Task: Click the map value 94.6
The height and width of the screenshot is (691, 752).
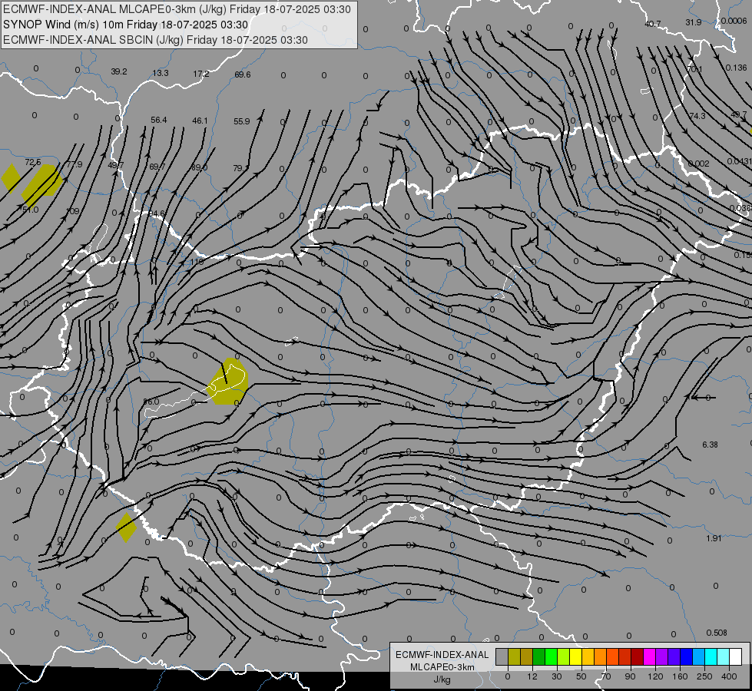Action: 157,213
